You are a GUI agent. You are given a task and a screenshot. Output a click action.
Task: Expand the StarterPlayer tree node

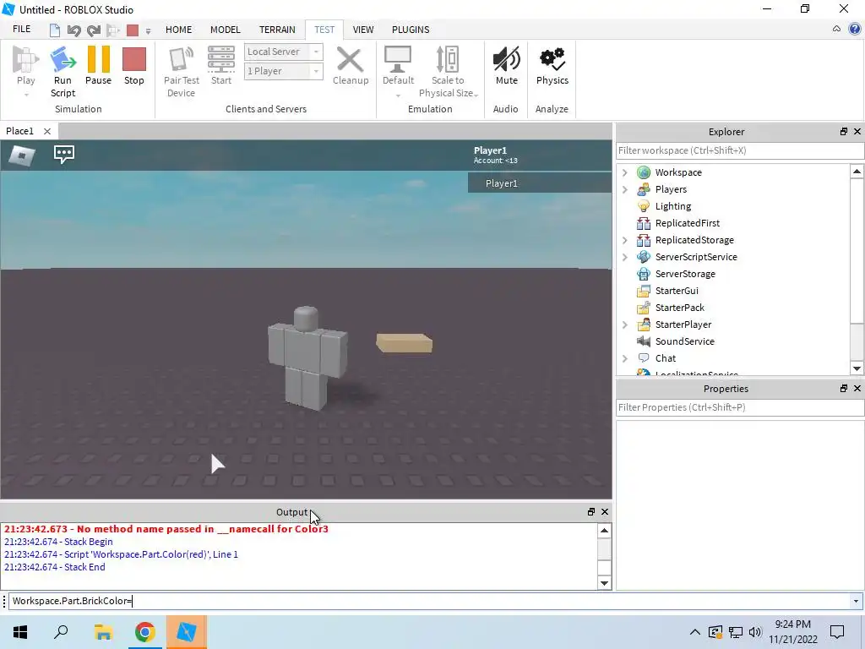[x=624, y=324]
